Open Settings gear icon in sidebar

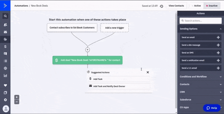click(5, 100)
